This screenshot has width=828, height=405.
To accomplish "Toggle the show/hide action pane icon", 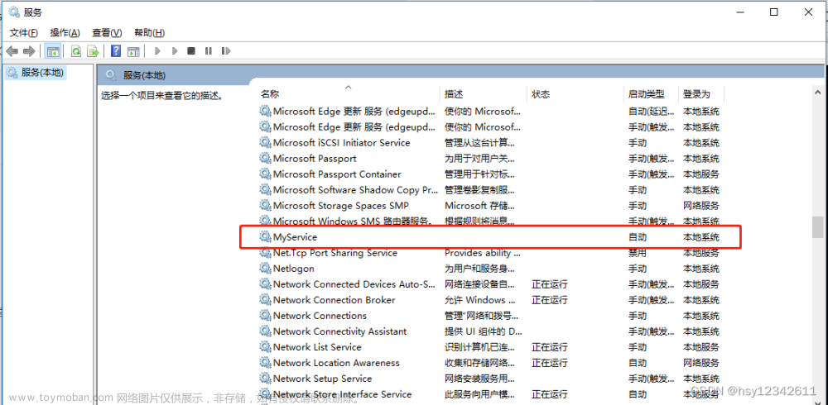I will 133,51.
